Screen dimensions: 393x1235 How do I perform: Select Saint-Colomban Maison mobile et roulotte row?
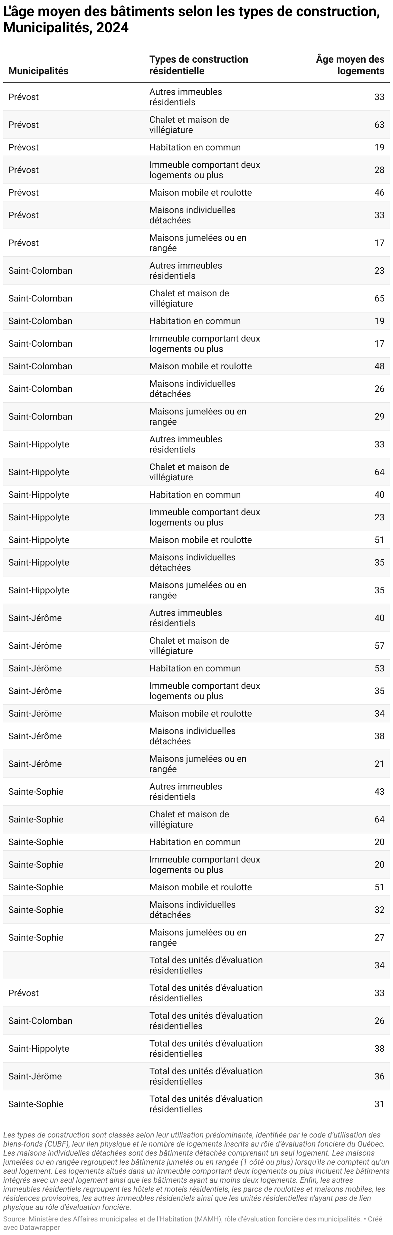tap(196, 366)
